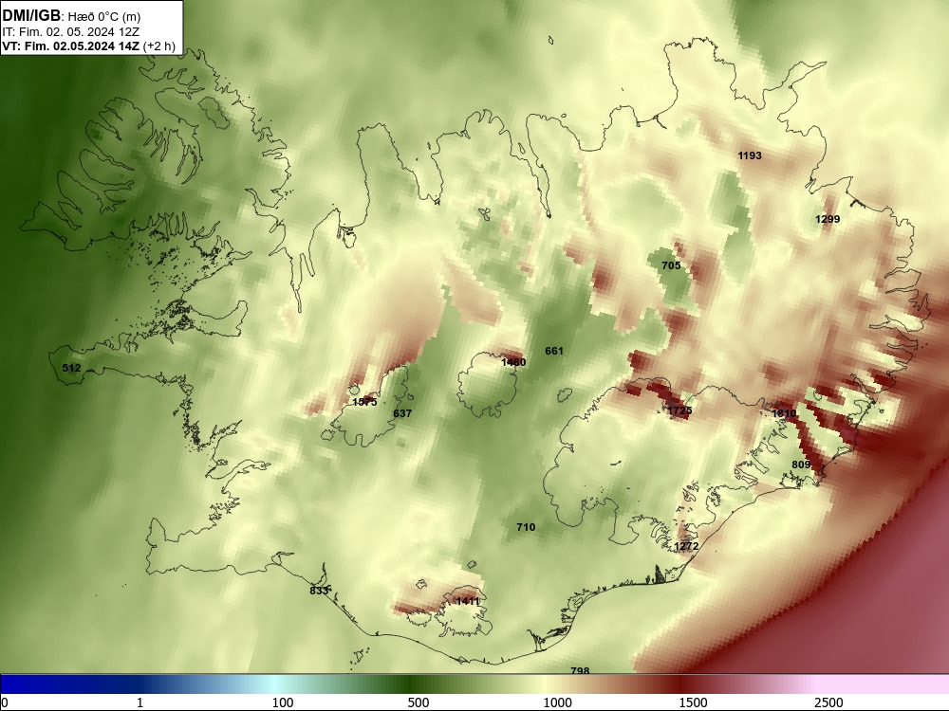The image size is (949, 711).
Task: Click the 710 height value on map
Action: click(526, 527)
